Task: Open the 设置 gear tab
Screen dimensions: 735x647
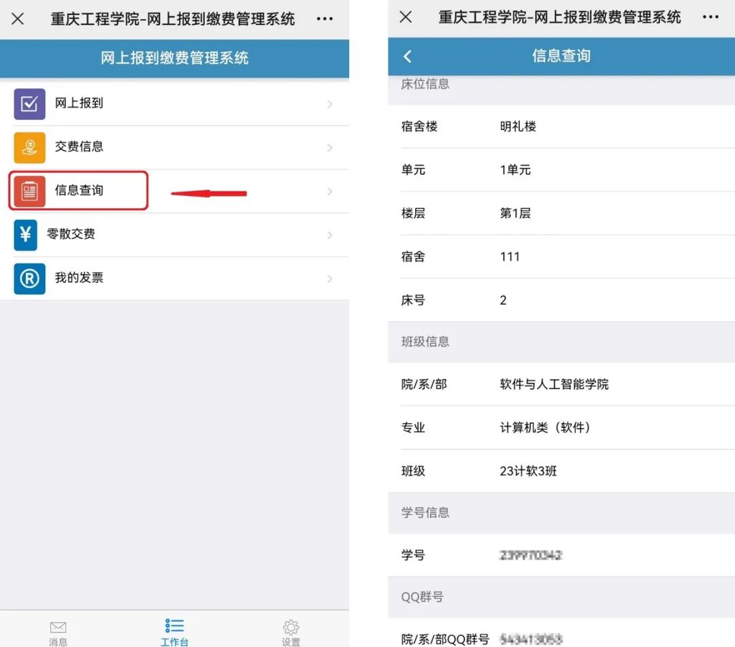Action: pyautogui.click(x=291, y=632)
